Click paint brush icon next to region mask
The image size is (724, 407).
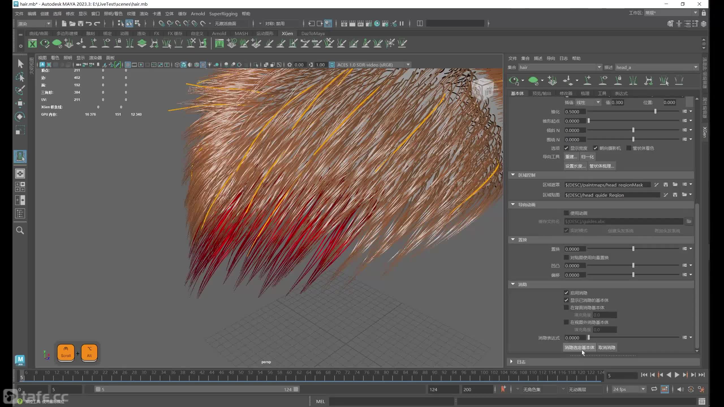656,185
